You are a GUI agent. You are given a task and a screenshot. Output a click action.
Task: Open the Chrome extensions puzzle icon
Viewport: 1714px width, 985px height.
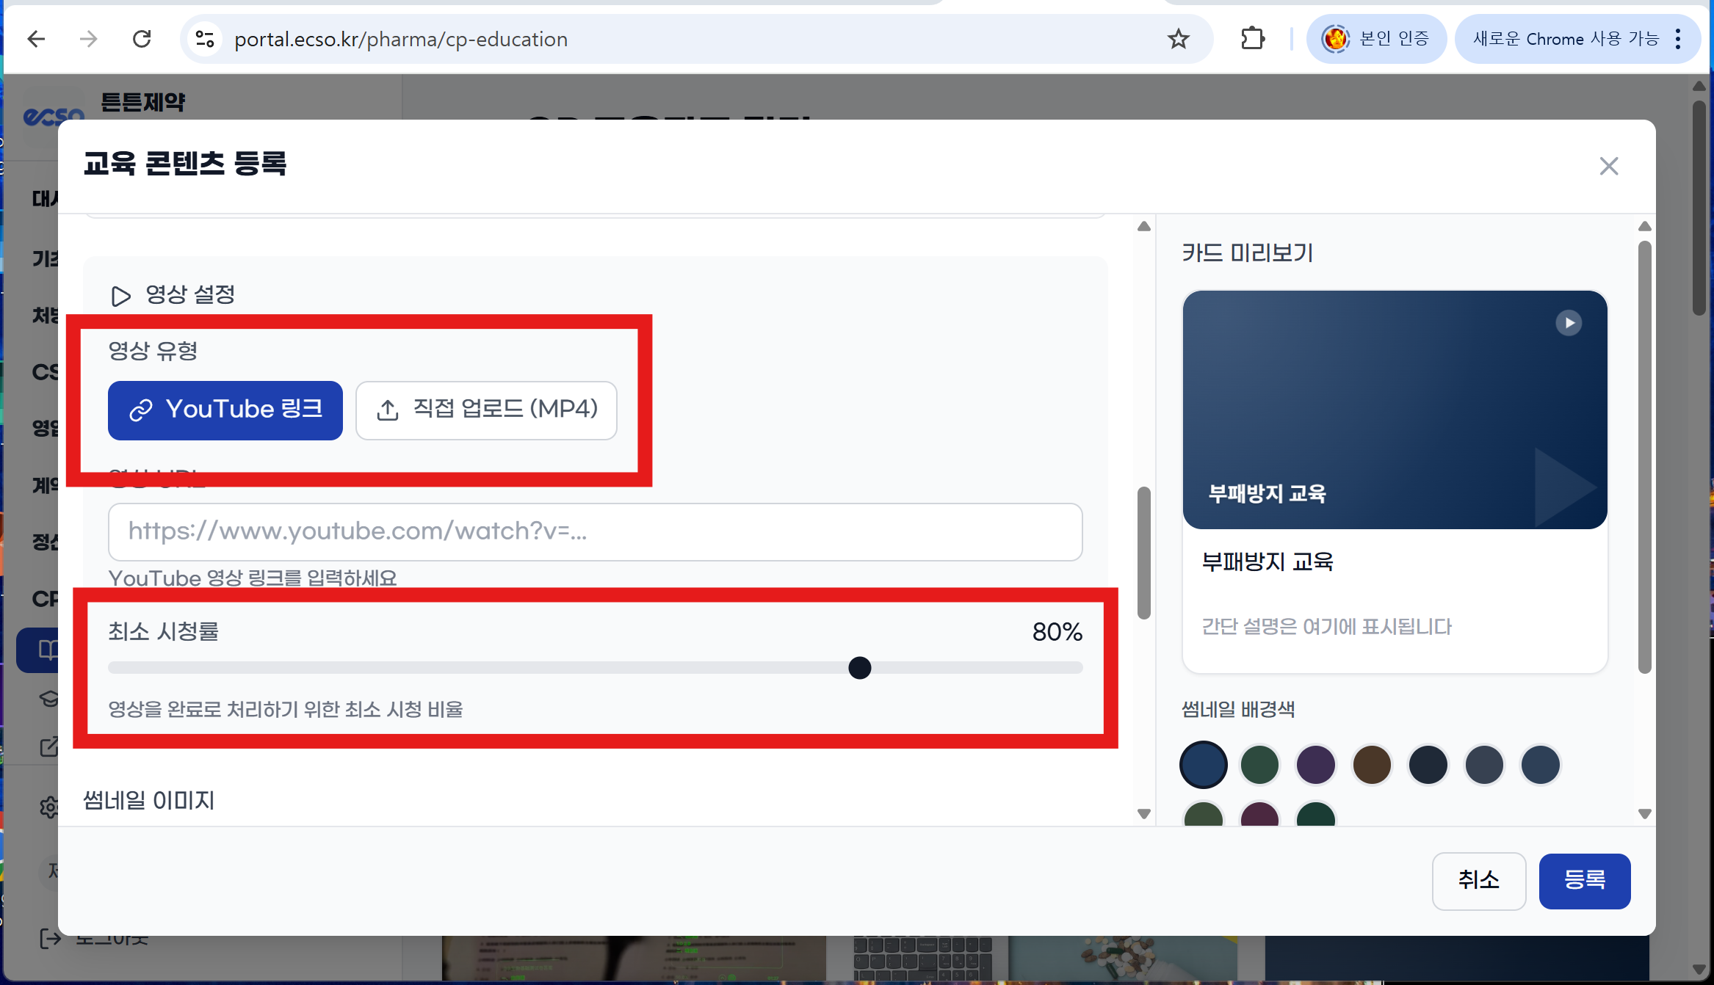click(x=1253, y=39)
